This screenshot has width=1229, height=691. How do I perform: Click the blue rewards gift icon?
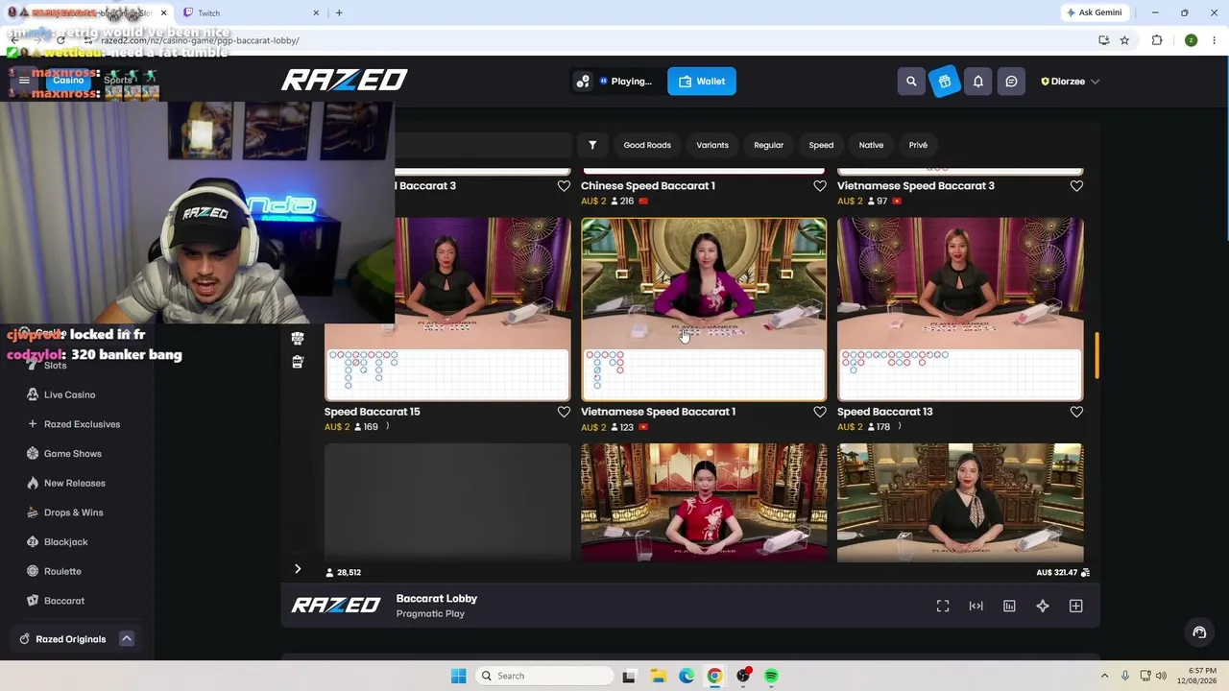tap(945, 82)
